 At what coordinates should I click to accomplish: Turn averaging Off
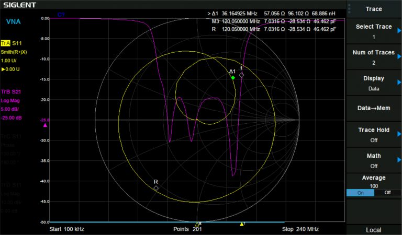tap(387, 193)
